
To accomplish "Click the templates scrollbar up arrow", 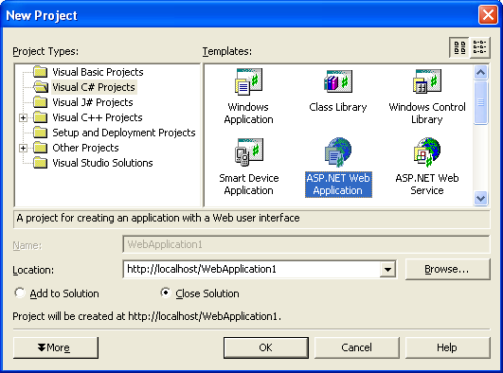I will click(480, 73).
